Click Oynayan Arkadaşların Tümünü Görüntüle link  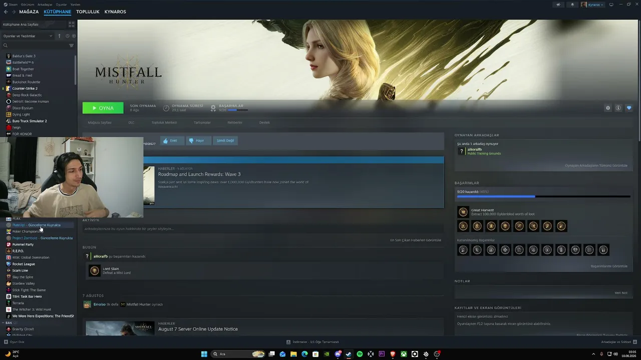point(596,165)
